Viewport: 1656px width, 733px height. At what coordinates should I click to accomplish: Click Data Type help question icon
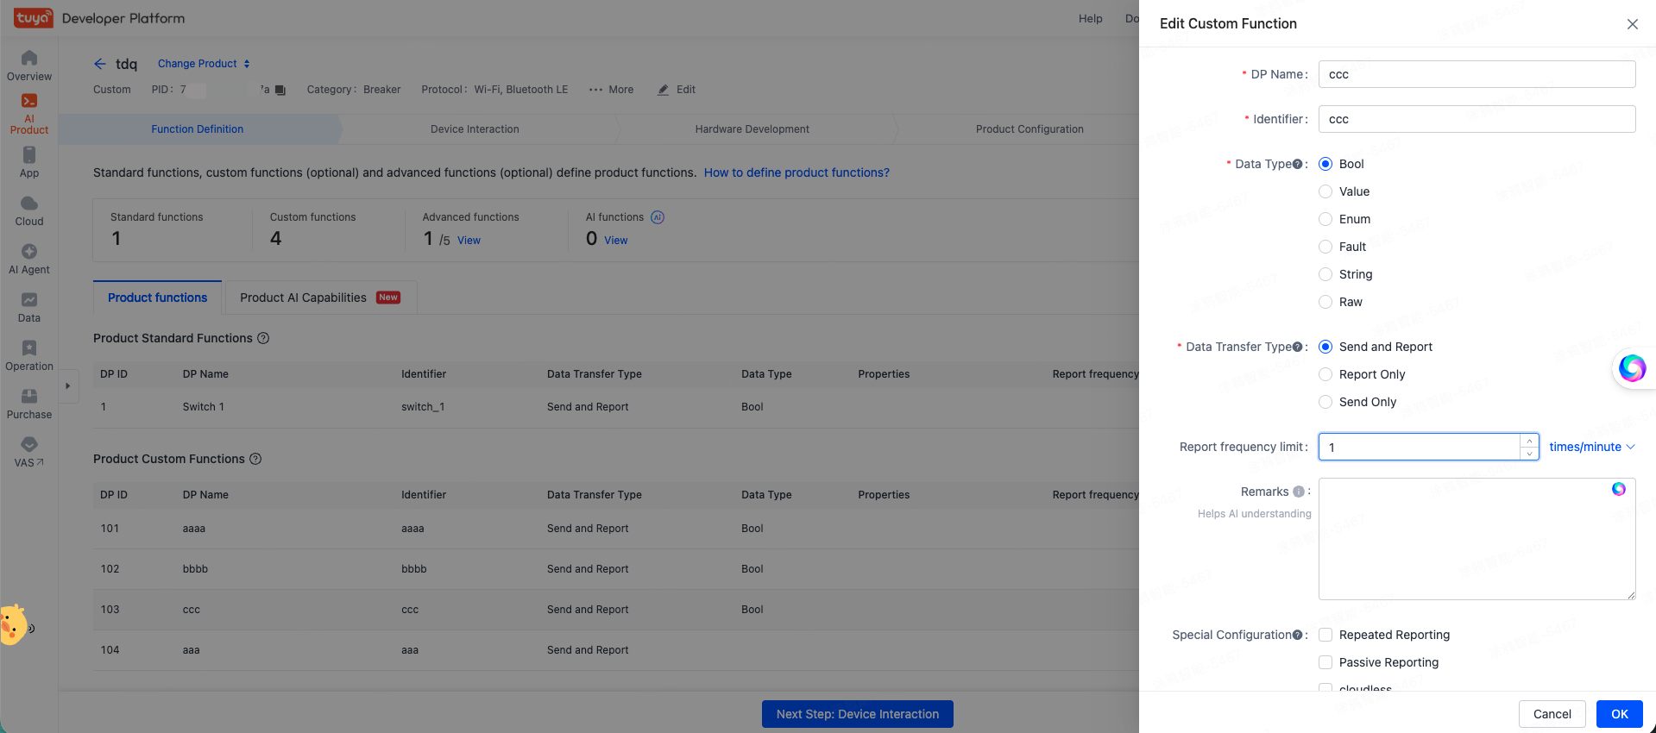1298,164
